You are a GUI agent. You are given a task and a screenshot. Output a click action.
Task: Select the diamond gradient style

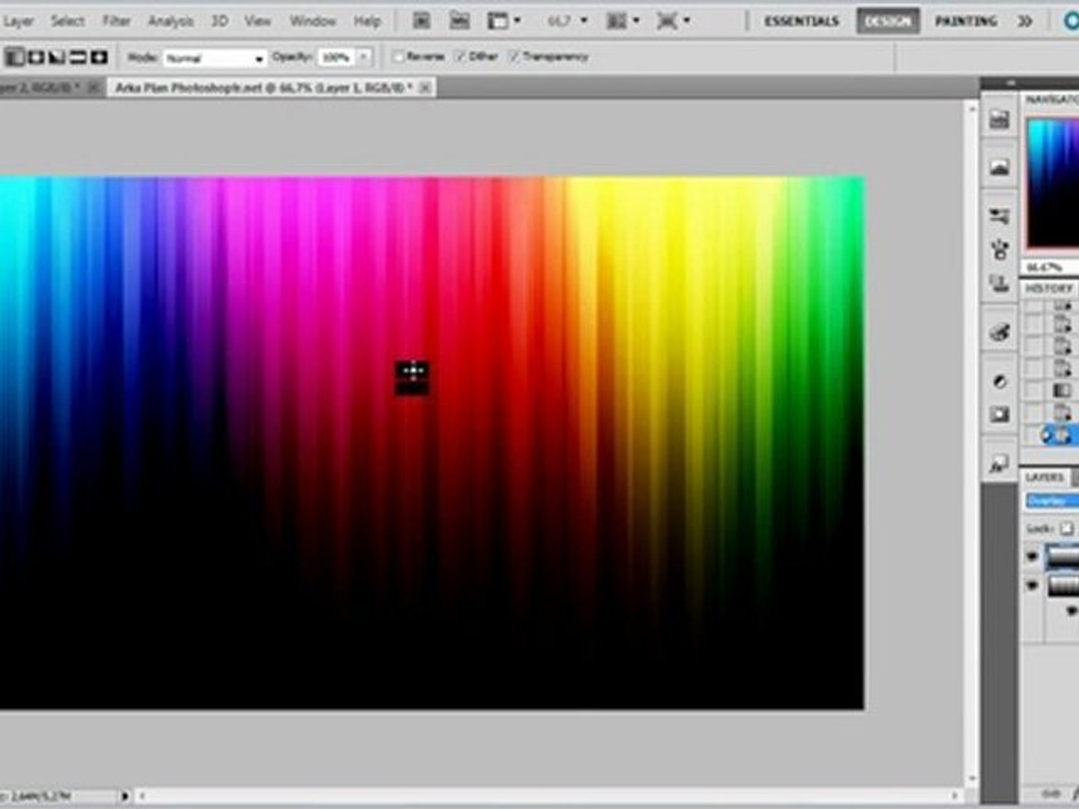point(99,57)
